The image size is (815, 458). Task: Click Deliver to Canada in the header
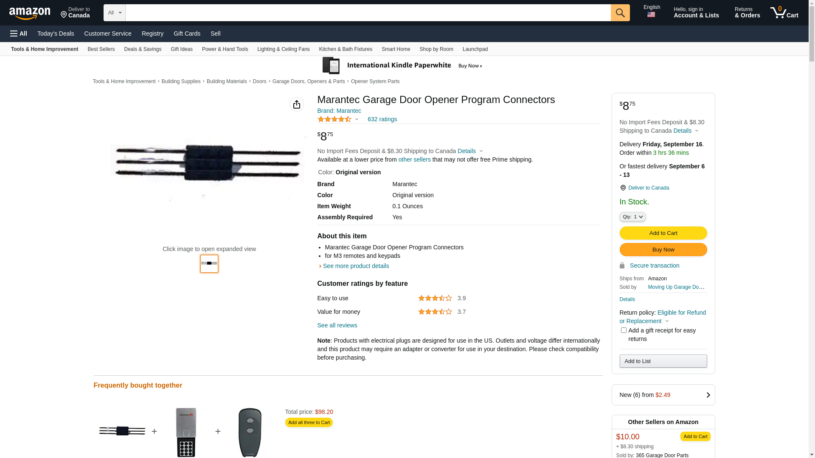(75, 13)
